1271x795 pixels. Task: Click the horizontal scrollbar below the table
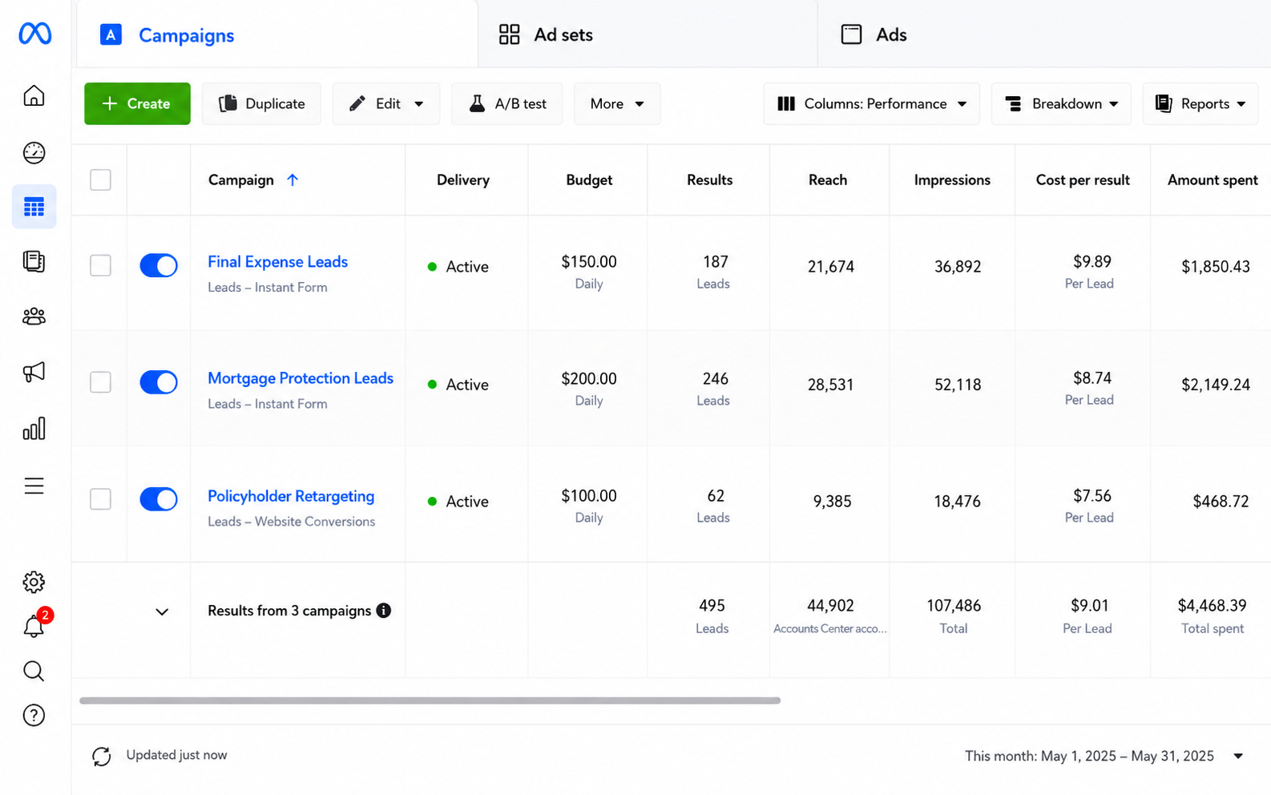pyautogui.click(x=430, y=700)
